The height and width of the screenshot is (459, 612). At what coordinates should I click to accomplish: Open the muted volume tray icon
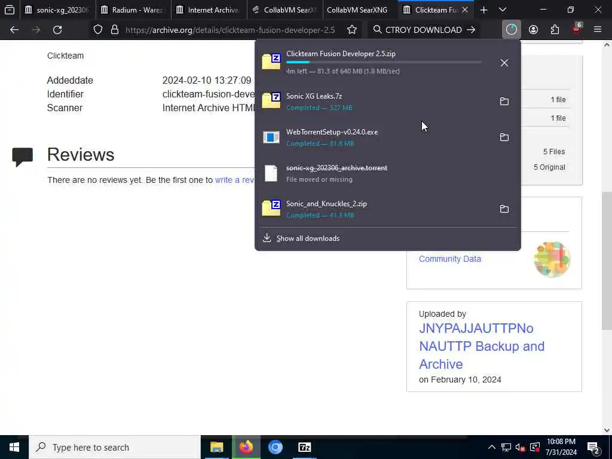520,447
